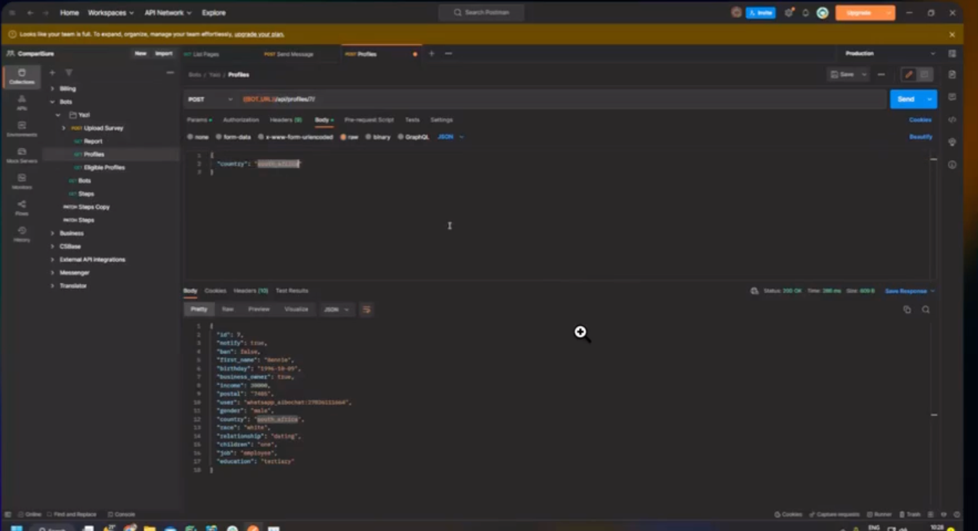Screen dimensions: 978x531
Task: Open the Mock Servers sidebar panel
Action: tap(22, 155)
